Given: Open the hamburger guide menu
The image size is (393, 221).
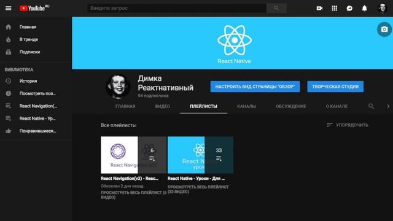Looking at the screenshot, I should tap(8, 8).
